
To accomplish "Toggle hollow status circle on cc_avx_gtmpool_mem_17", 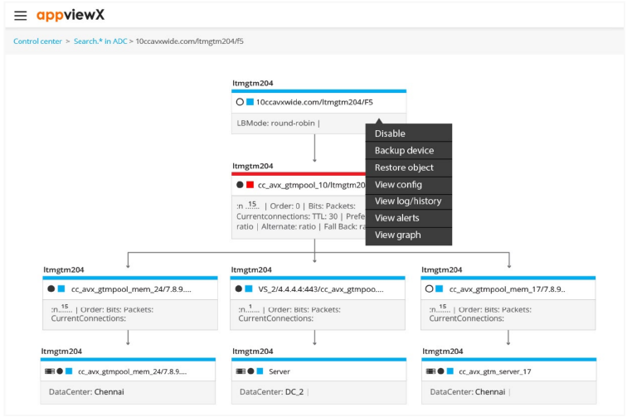I will (x=429, y=289).
